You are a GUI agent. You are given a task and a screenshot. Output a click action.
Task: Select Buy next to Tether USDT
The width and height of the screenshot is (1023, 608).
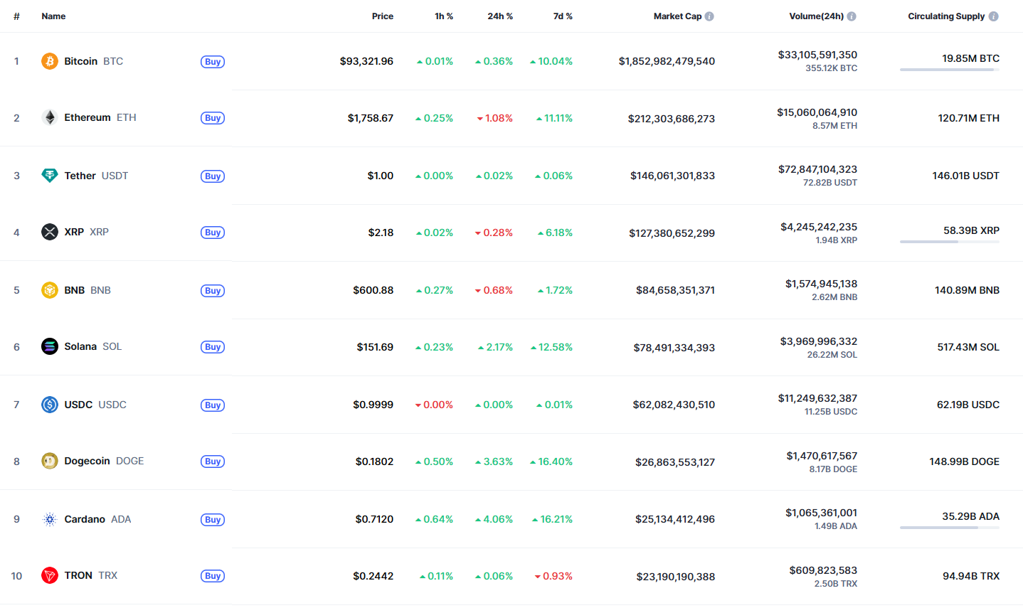(x=213, y=176)
